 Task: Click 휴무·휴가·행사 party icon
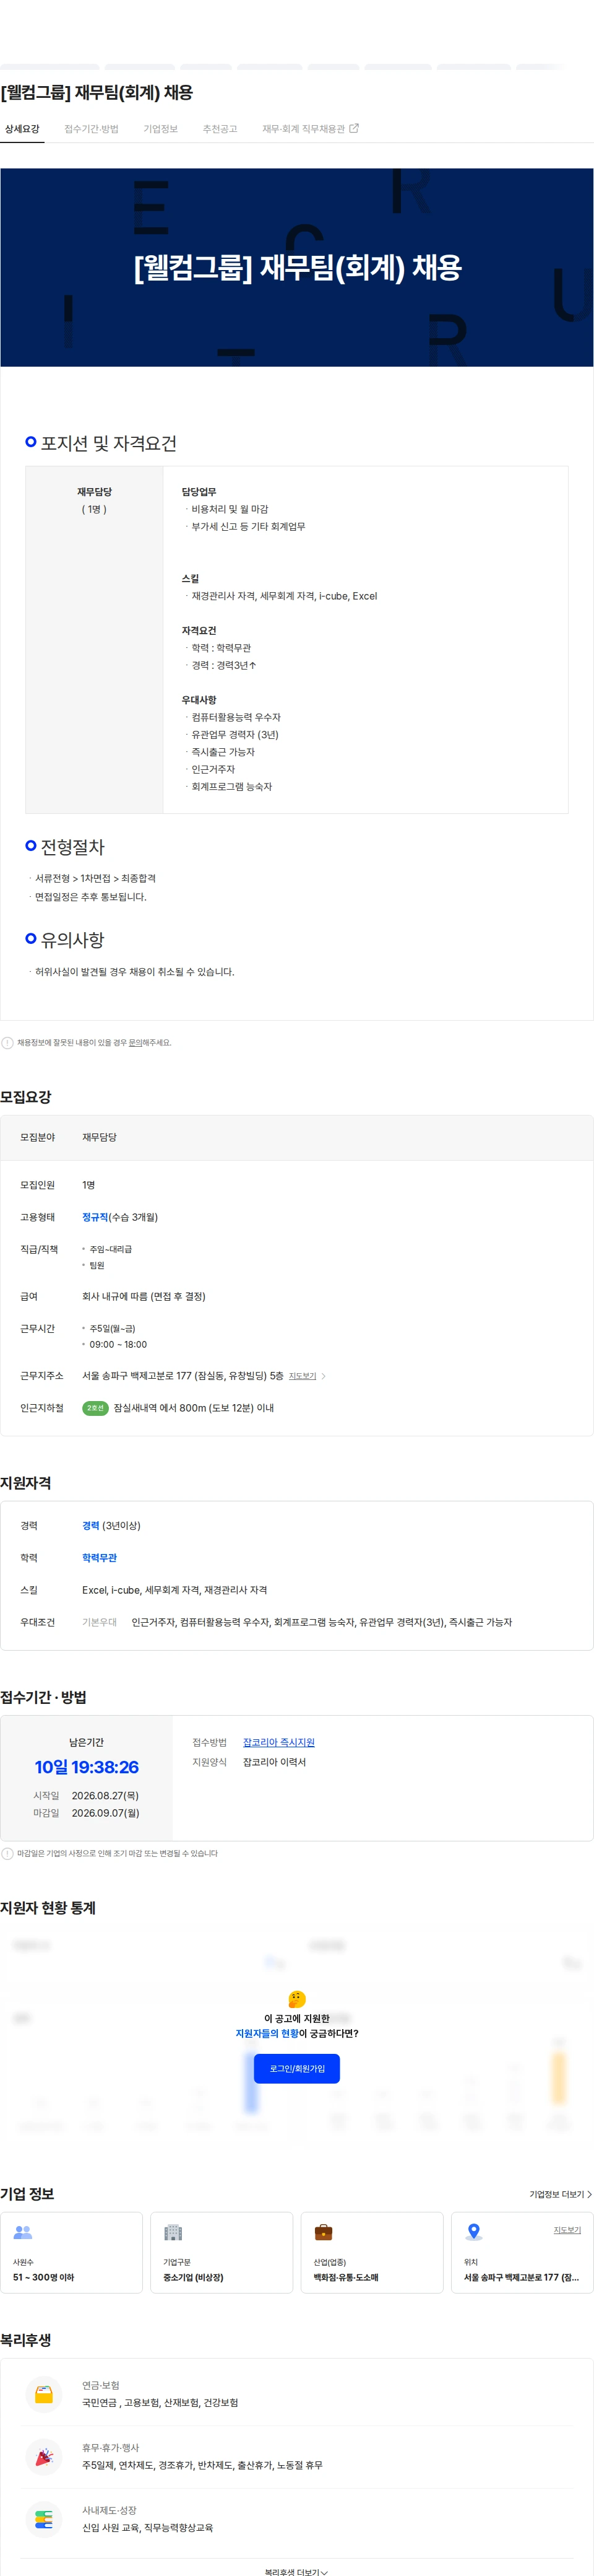click(44, 2456)
